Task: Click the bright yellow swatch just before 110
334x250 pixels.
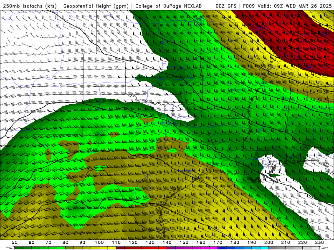Action: point(112,247)
